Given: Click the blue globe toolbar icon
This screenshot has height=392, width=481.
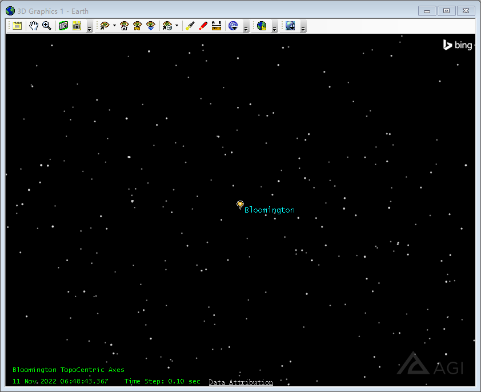Looking at the screenshot, I should pyautogui.click(x=233, y=26).
